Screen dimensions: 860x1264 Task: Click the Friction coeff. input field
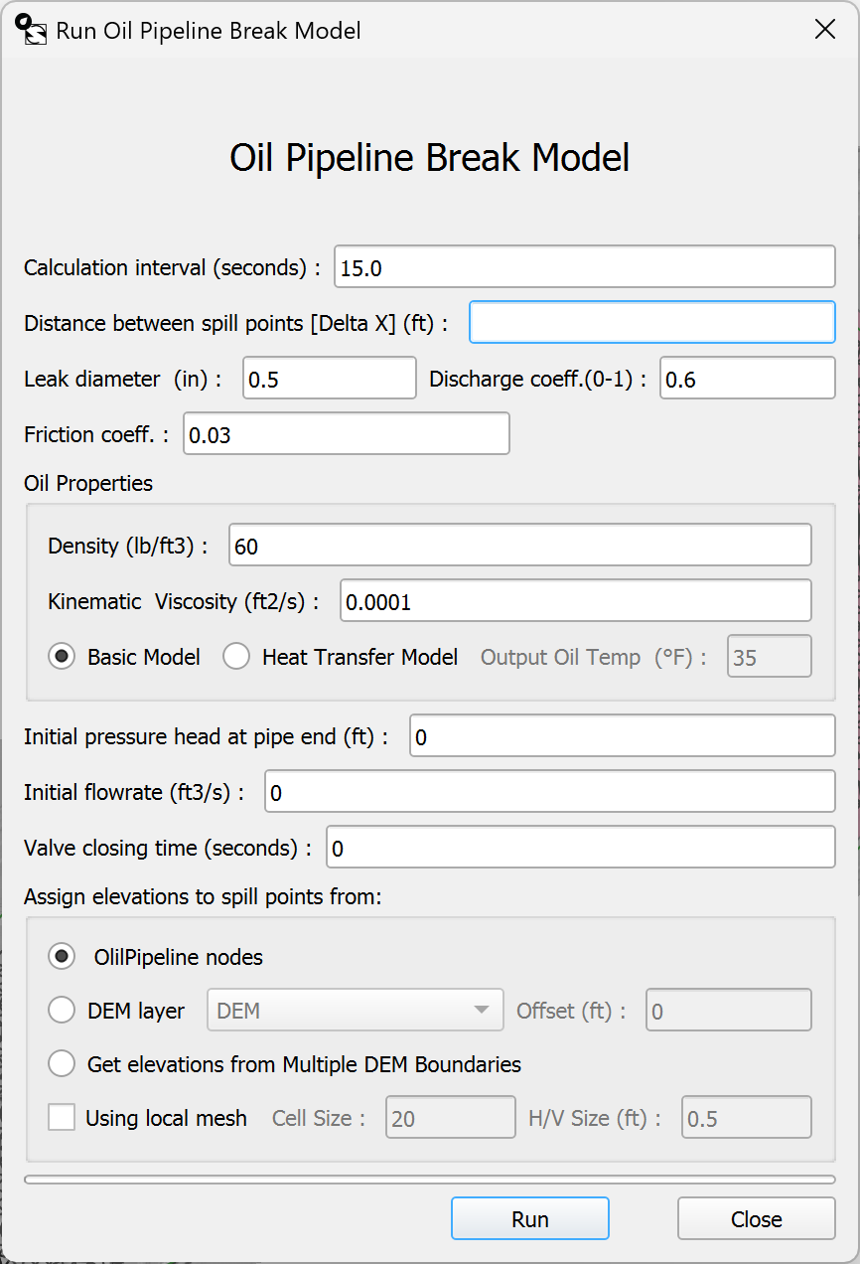[346, 434]
